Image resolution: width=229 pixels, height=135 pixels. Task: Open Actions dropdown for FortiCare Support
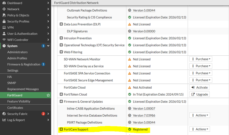(200, 129)
